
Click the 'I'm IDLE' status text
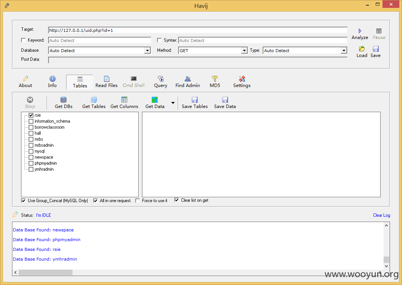(x=43, y=215)
